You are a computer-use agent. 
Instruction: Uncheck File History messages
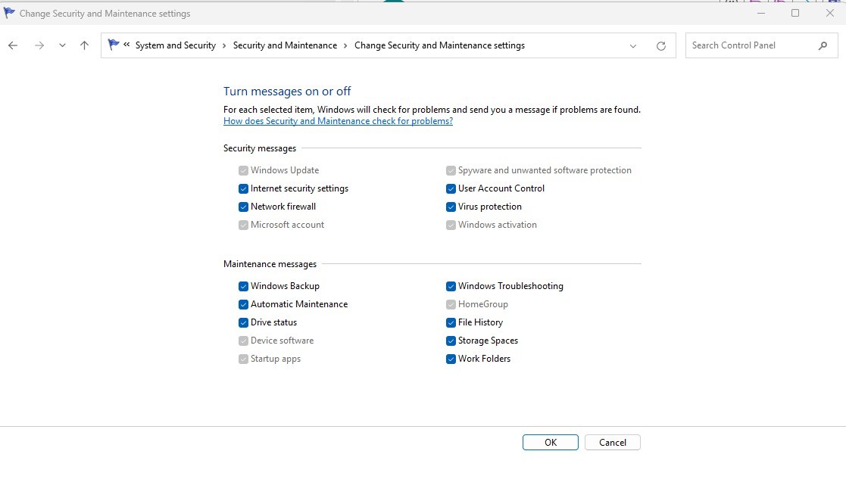point(451,323)
